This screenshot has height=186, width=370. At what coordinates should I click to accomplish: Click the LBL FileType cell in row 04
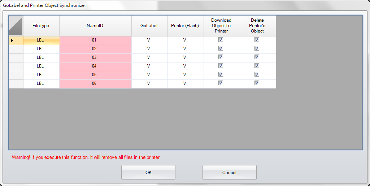click(x=41, y=66)
